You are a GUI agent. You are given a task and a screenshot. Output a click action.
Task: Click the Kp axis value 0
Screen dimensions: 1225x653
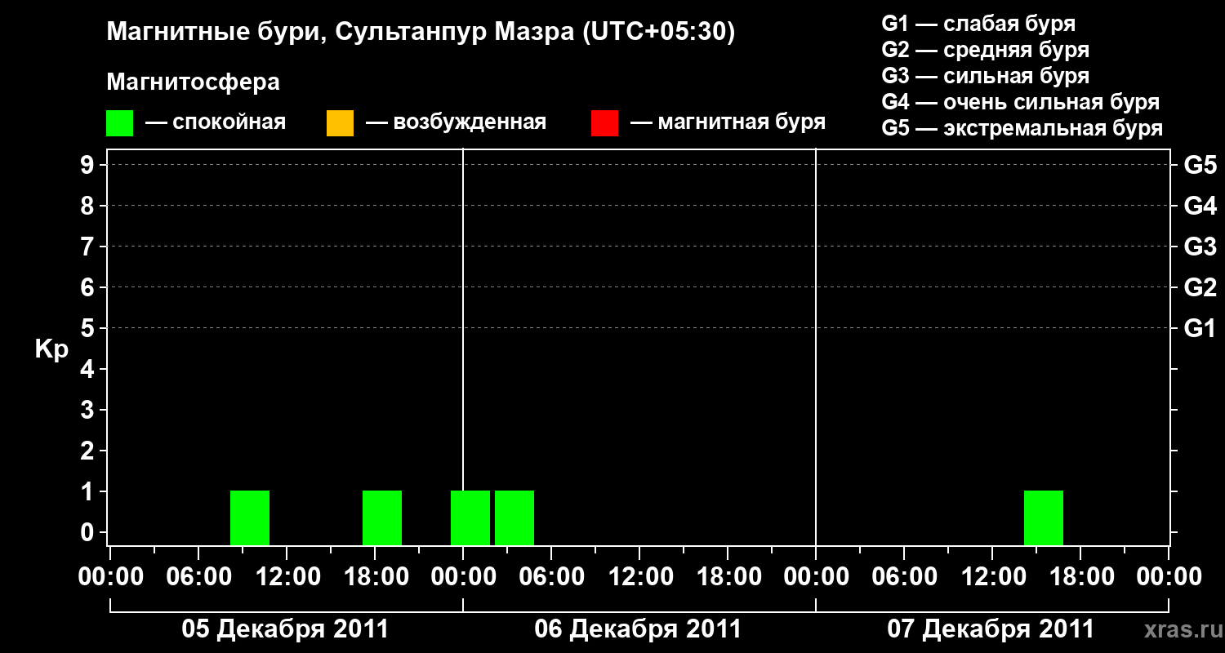click(89, 532)
